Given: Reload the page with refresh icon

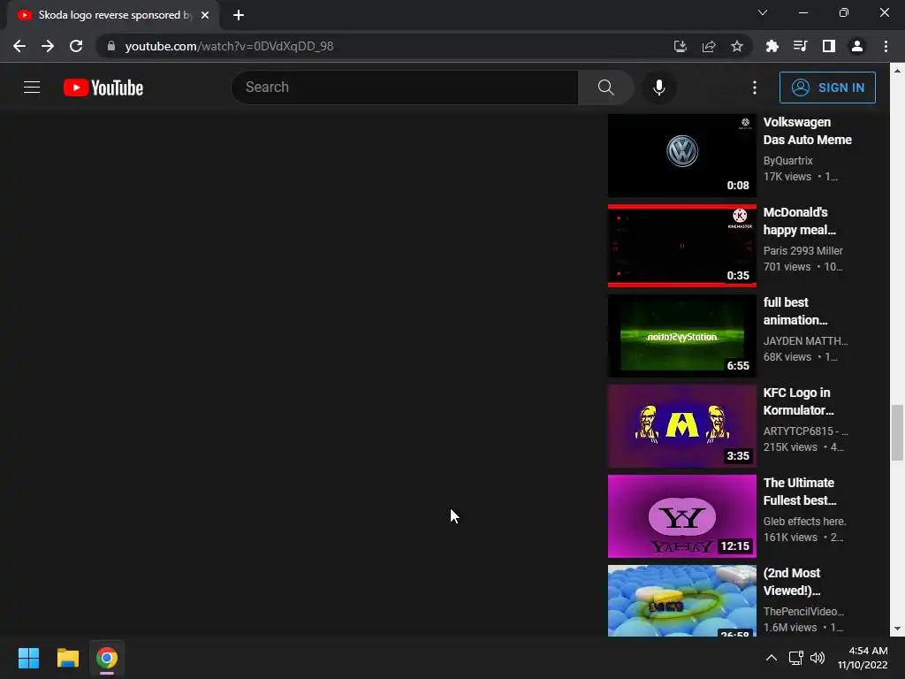Looking at the screenshot, I should (76, 46).
